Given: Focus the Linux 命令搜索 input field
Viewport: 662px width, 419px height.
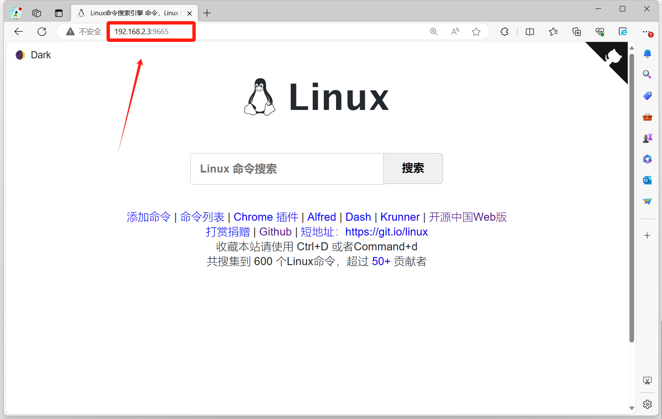Looking at the screenshot, I should pyautogui.click(x=287, y=169).
